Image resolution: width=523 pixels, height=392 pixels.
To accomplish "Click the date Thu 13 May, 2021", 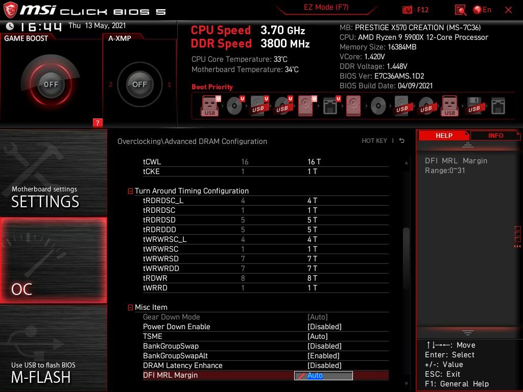I will coord(97,26).
